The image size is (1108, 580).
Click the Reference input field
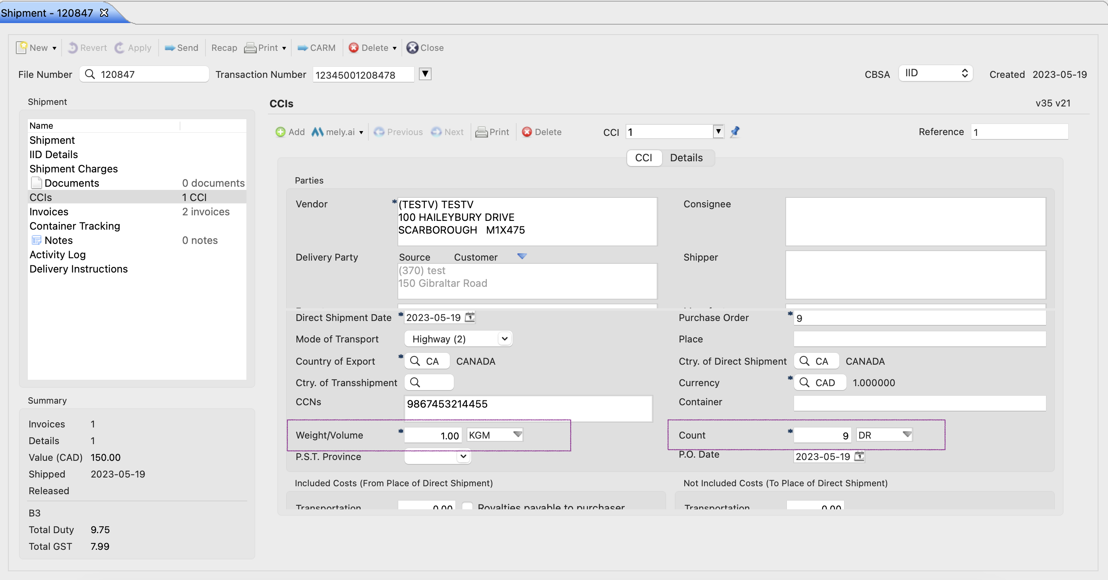1019,131
